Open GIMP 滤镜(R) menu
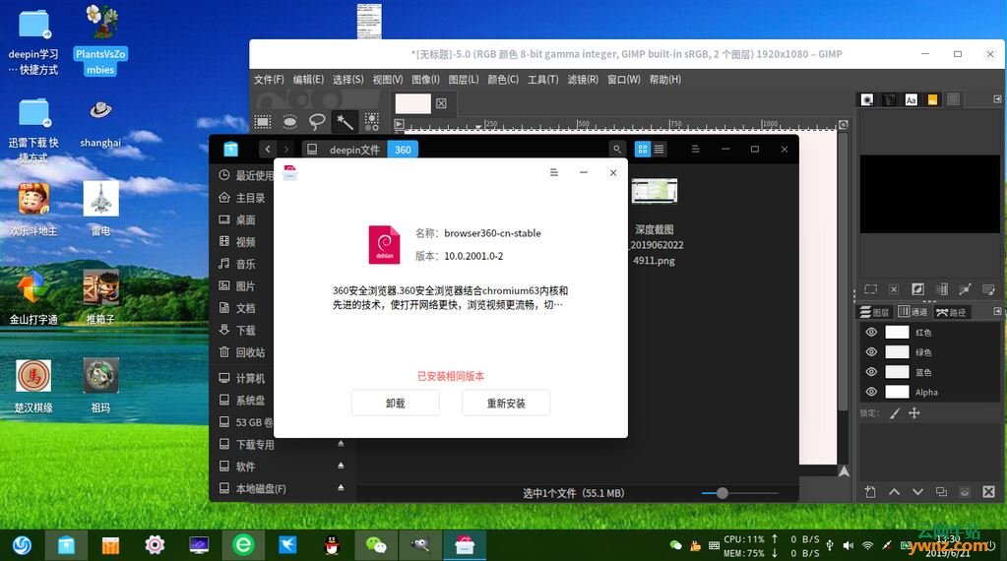 [x=583, y=80]
